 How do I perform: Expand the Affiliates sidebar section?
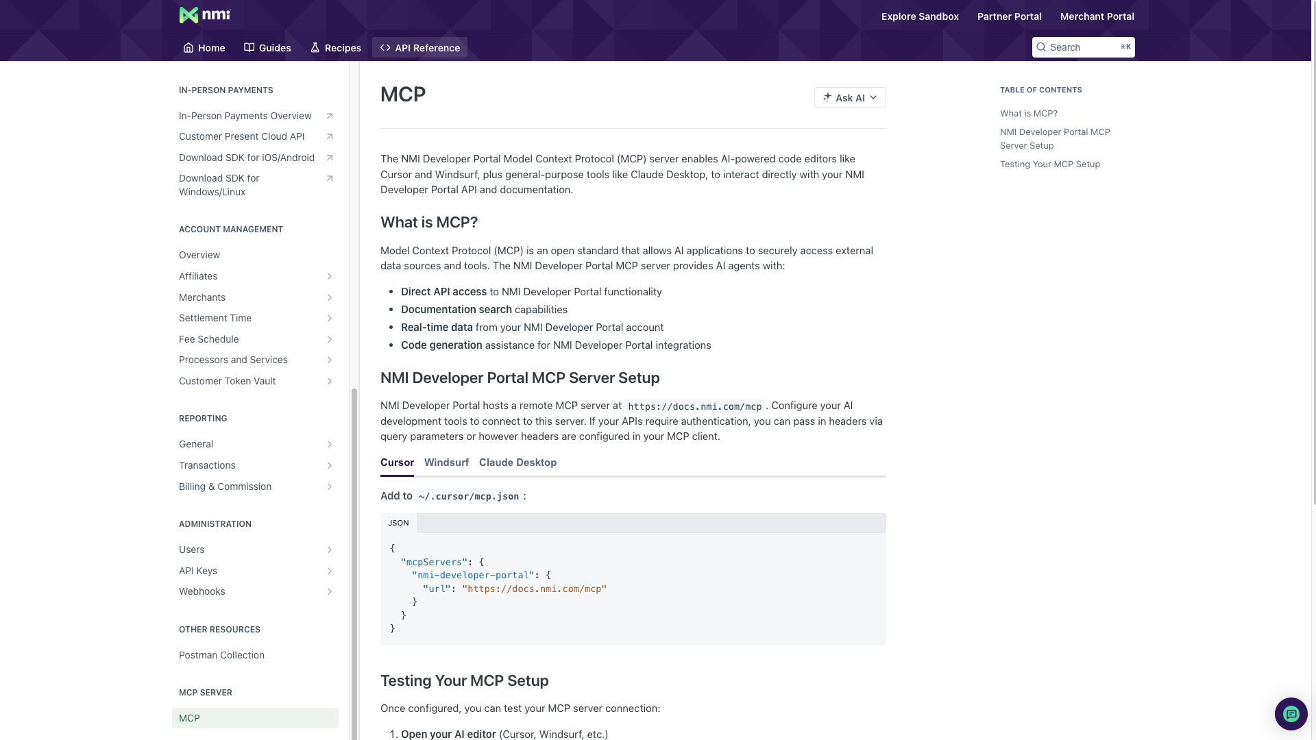pos(330,276)
